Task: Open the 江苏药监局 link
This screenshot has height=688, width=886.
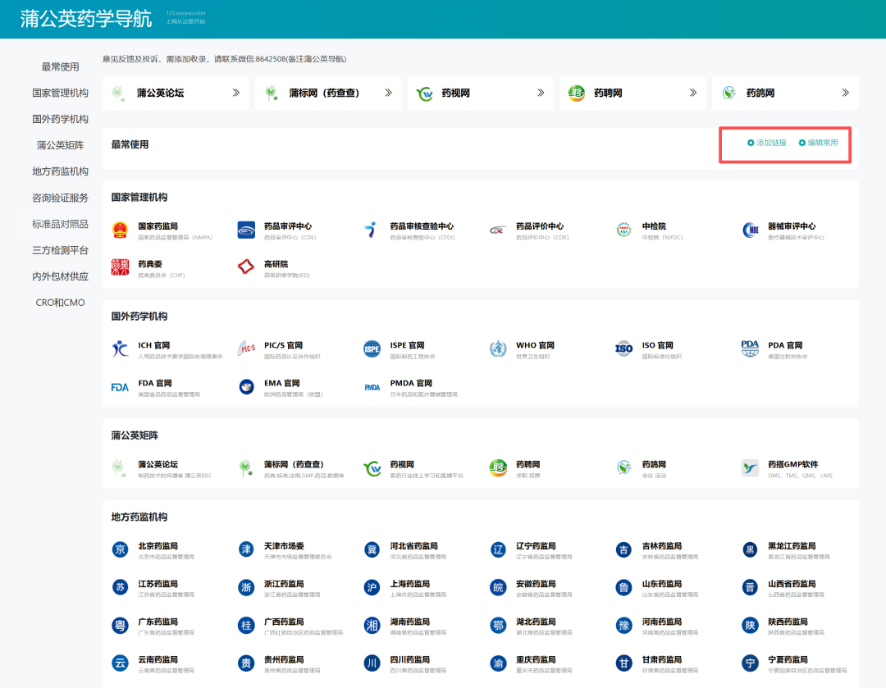Action: (158, 584)
